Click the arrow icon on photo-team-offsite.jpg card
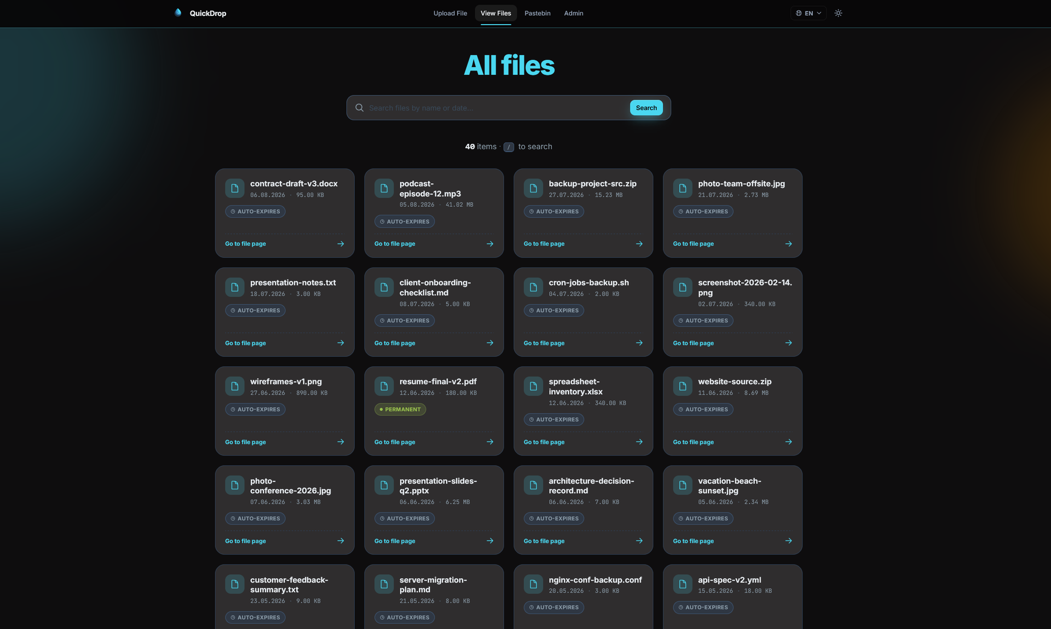 point(789,244)
